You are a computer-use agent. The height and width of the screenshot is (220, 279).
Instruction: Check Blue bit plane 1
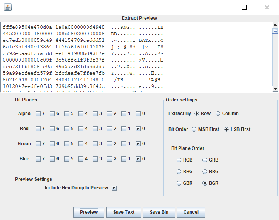pos(124,159)
